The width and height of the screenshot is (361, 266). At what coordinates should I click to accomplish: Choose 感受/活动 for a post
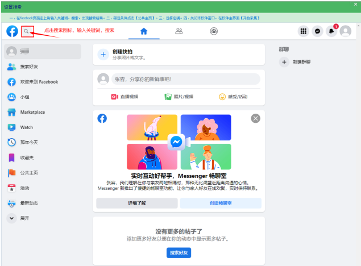[x=233, y=97]
